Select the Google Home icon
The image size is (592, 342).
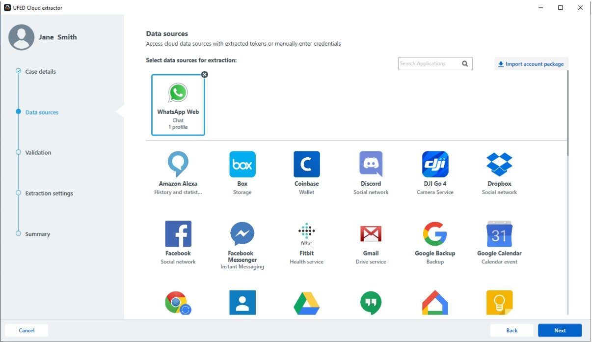point(435,303)
